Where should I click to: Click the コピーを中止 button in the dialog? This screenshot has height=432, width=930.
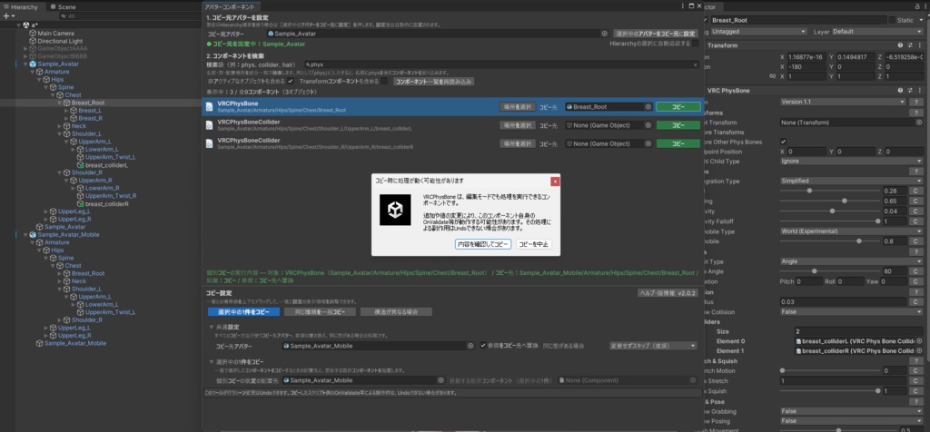(534, 244)
